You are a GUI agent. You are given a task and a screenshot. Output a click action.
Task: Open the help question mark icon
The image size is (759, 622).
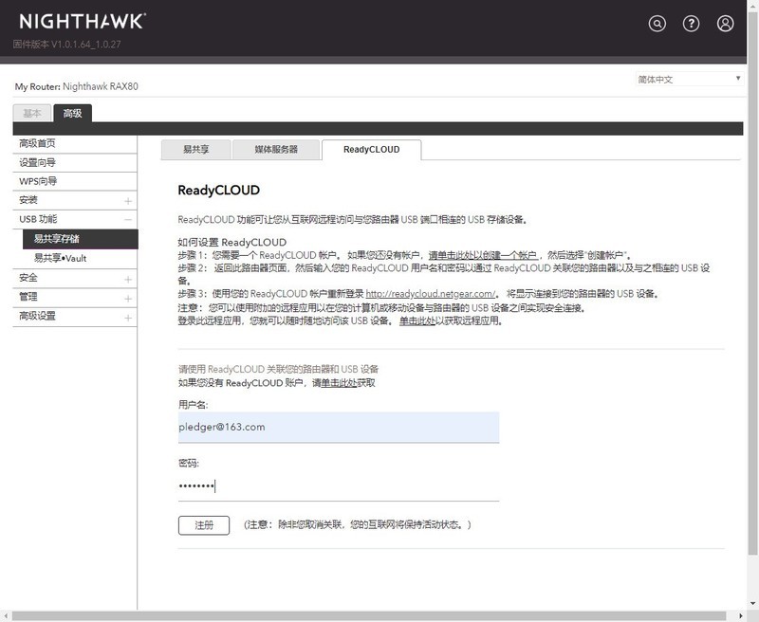[691, 23]
